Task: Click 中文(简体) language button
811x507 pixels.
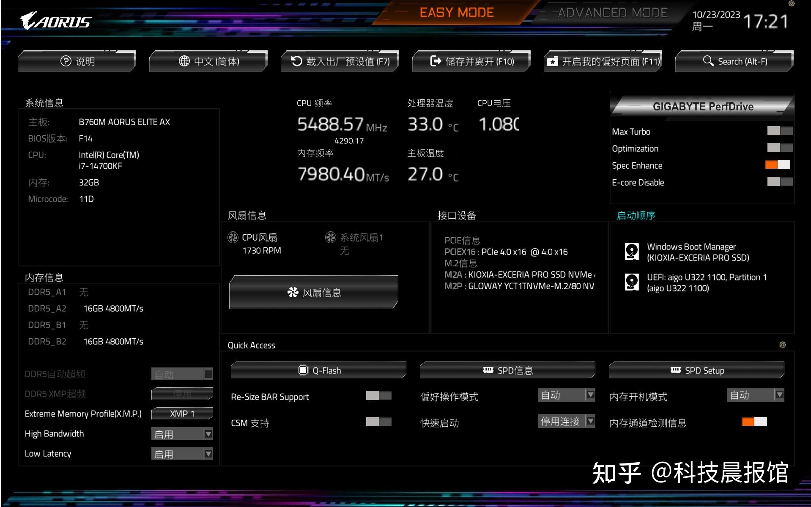Action: pyautogui.click(x=208, y=61)
